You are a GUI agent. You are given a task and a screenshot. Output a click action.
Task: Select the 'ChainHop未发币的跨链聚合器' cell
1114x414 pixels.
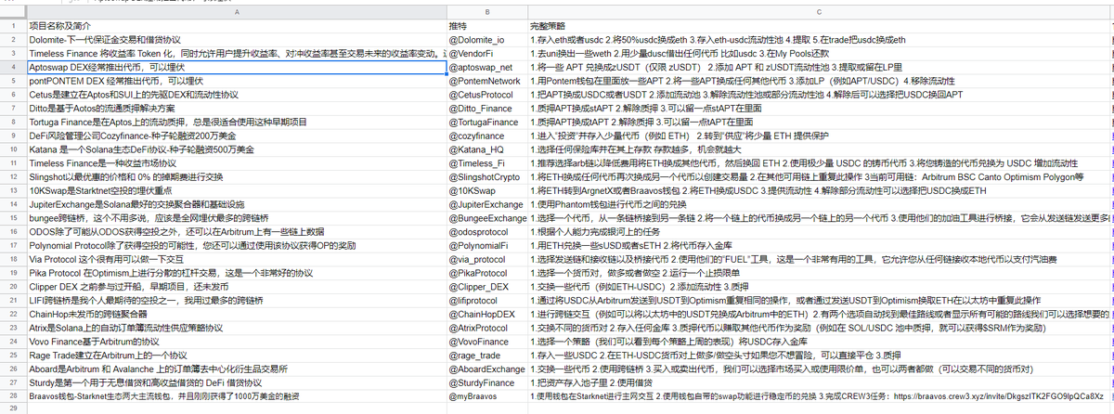236,313
